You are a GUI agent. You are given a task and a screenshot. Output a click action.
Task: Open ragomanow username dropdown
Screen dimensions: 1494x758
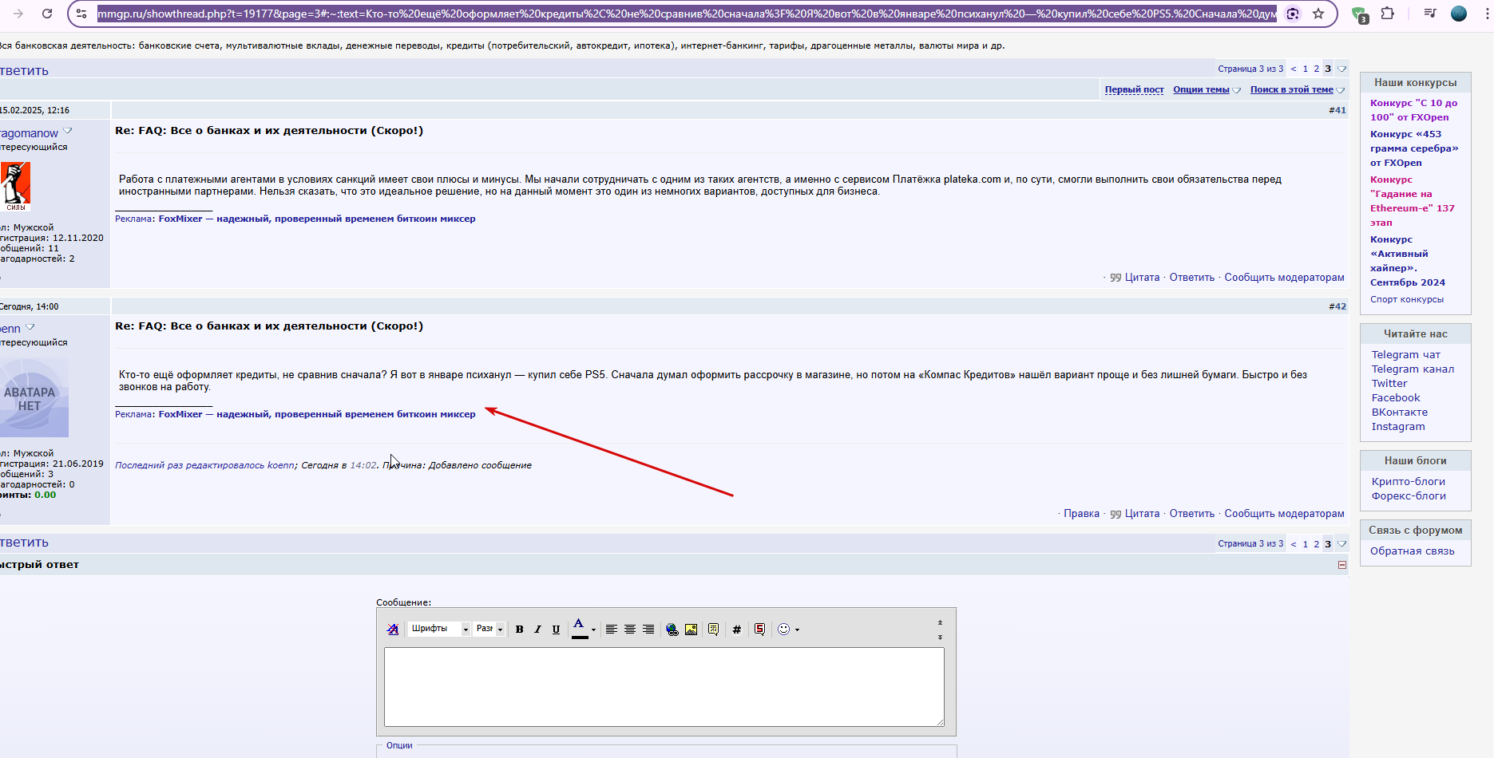68,131
